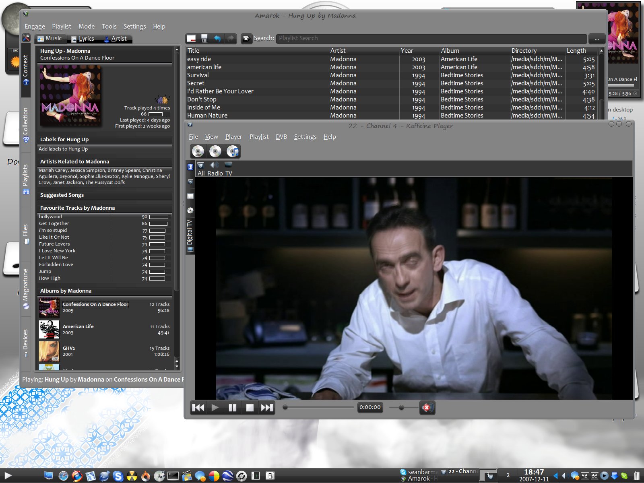The width and height of the screenshot is (644, 483).
Task: Click the Add labels to Hung Up link
Action: point(63,149)
